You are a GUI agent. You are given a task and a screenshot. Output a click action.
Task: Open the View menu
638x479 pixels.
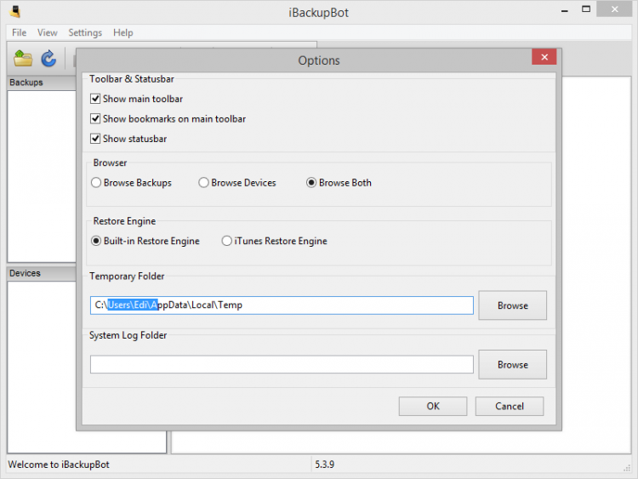[x=47, y=32]
